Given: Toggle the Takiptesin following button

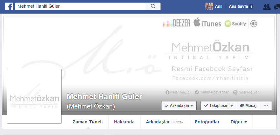Looking at the screenshot, I should point(219,106).
